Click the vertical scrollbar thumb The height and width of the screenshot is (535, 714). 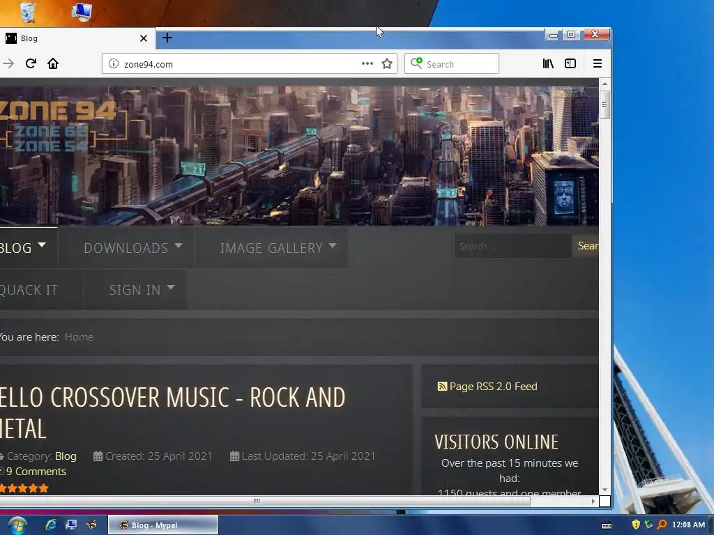pyautogui.click(x=605, y=104)
